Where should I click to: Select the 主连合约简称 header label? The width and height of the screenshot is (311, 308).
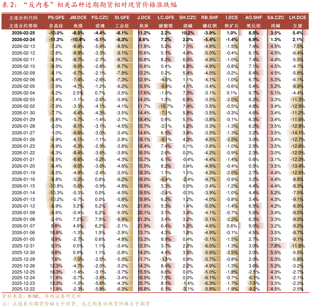23,26
